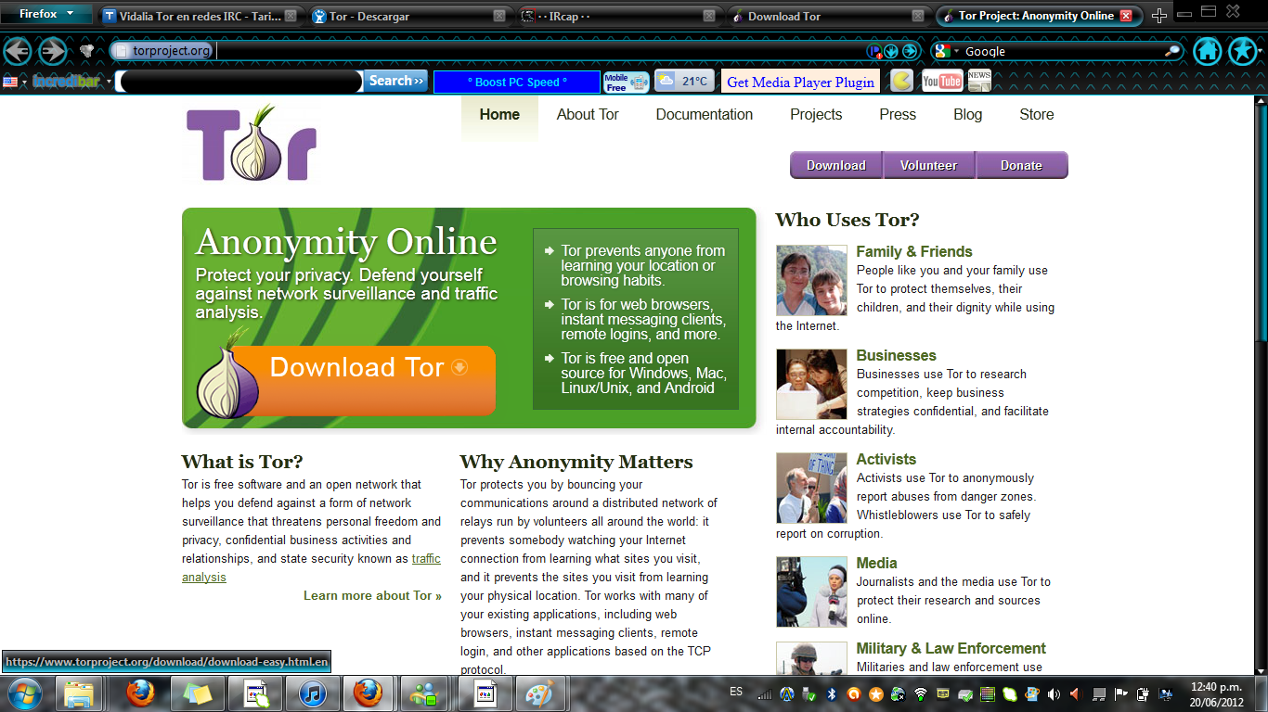Image resolution: width=1268 pixels, height=712 pixels.
Task: Launch the Pac-Man game toolbar icon
Action: click(901, 82)
